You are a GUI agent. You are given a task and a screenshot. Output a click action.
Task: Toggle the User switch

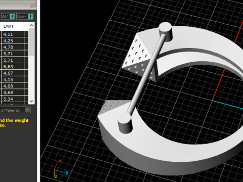pos(30,16)
